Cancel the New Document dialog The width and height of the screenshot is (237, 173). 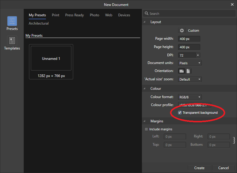point(223,168)
